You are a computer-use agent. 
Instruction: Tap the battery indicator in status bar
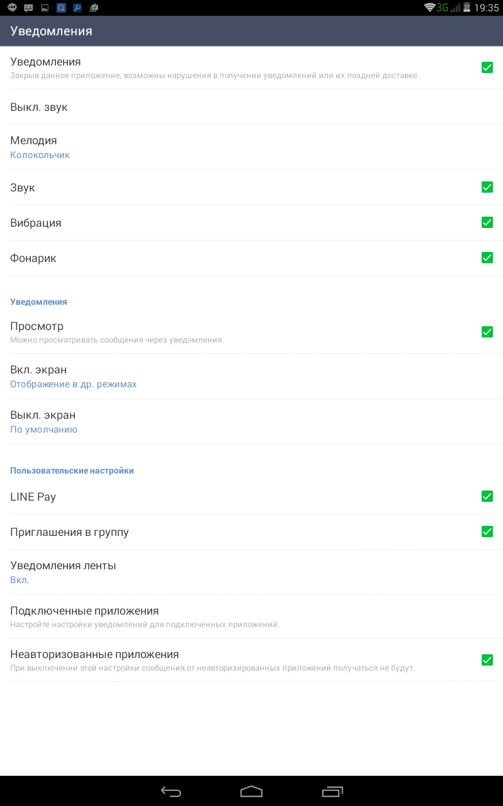(467, 8)
